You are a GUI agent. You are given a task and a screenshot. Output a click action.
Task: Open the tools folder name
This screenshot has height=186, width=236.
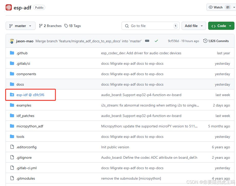pyautogui.click(x=20, y=137)
